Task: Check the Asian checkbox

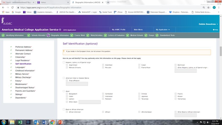Action: point(63,91)
